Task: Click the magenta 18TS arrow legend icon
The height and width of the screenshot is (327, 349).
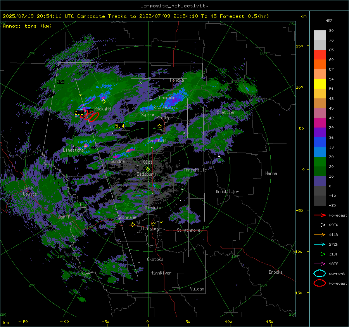Action: tap(320, 264)
